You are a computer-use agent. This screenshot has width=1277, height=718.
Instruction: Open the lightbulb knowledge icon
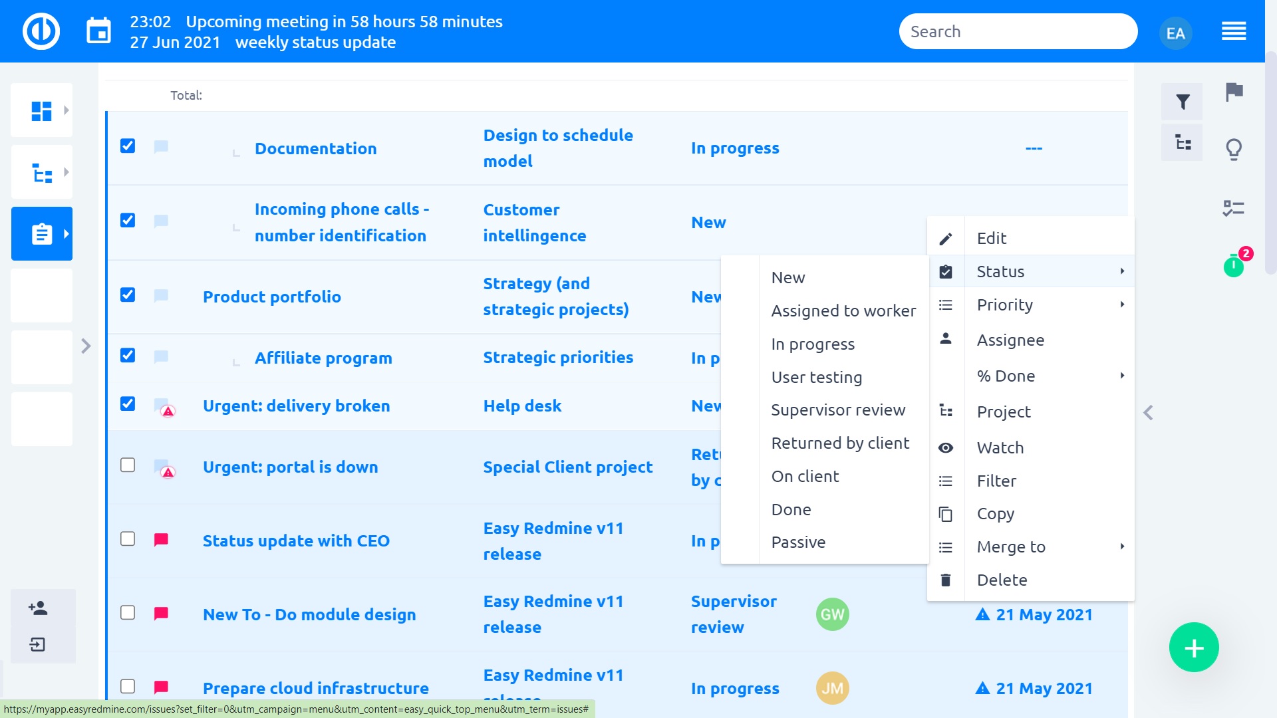(1234, 149)
